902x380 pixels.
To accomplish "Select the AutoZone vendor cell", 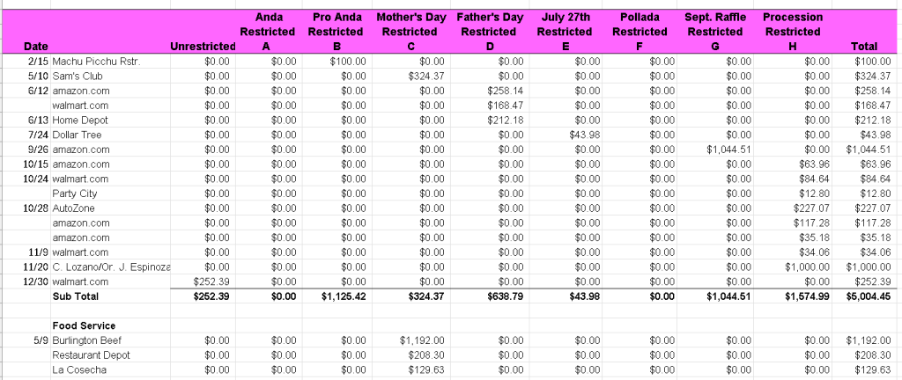I will [x=73, y=208].
